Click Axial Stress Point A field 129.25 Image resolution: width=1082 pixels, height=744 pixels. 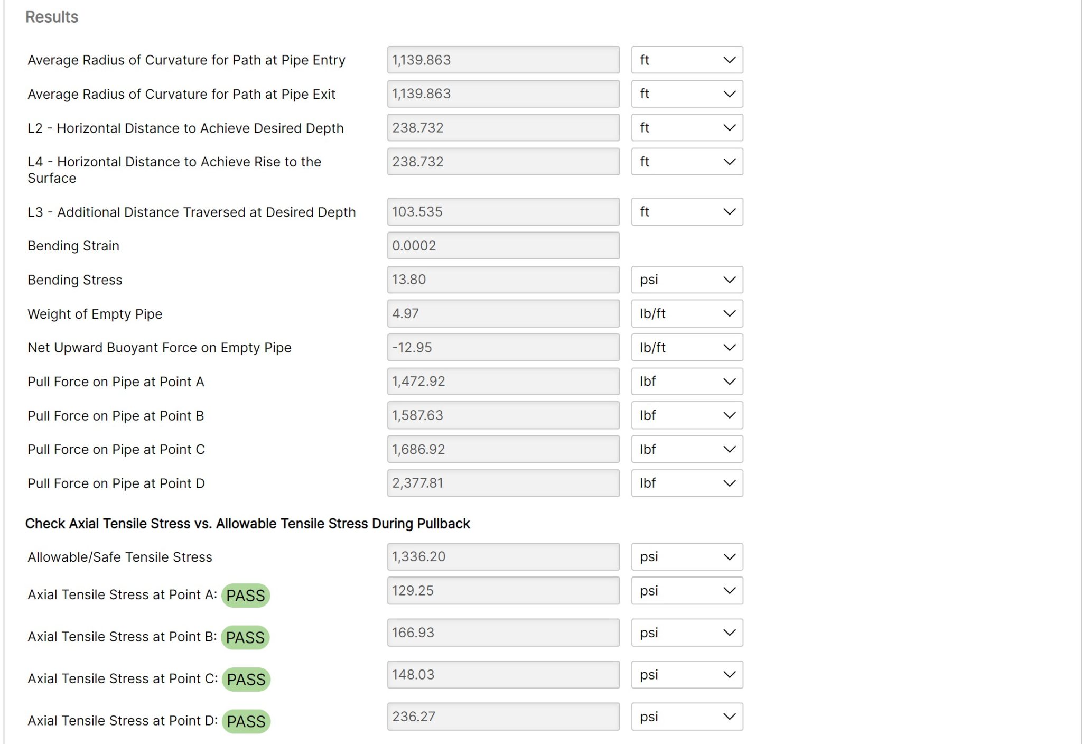pos(503,590)
